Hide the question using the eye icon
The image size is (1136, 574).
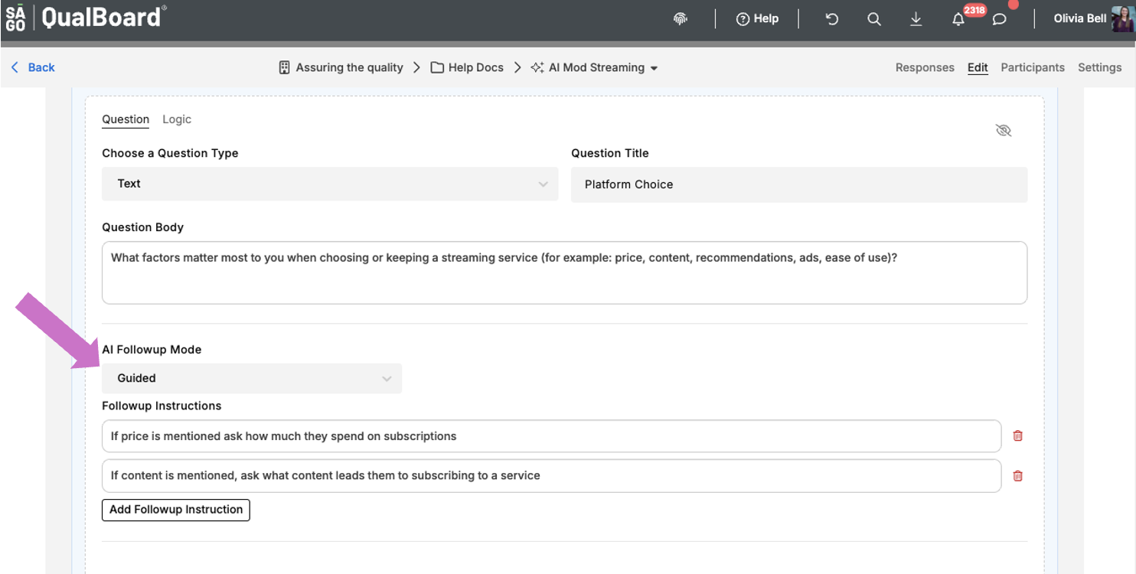click(1004, 130)
